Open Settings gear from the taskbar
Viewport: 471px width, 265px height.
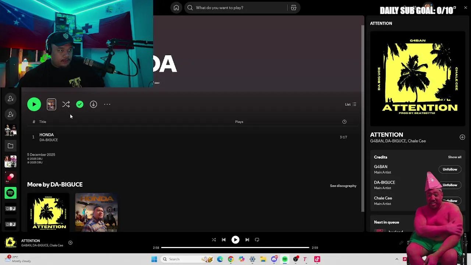[252, 259]
